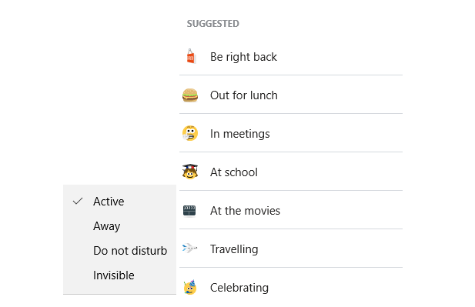The width and height of the screenshot is (475, 307).
Task: Choose At the movies suggestion text
Action: click(245, 210)
